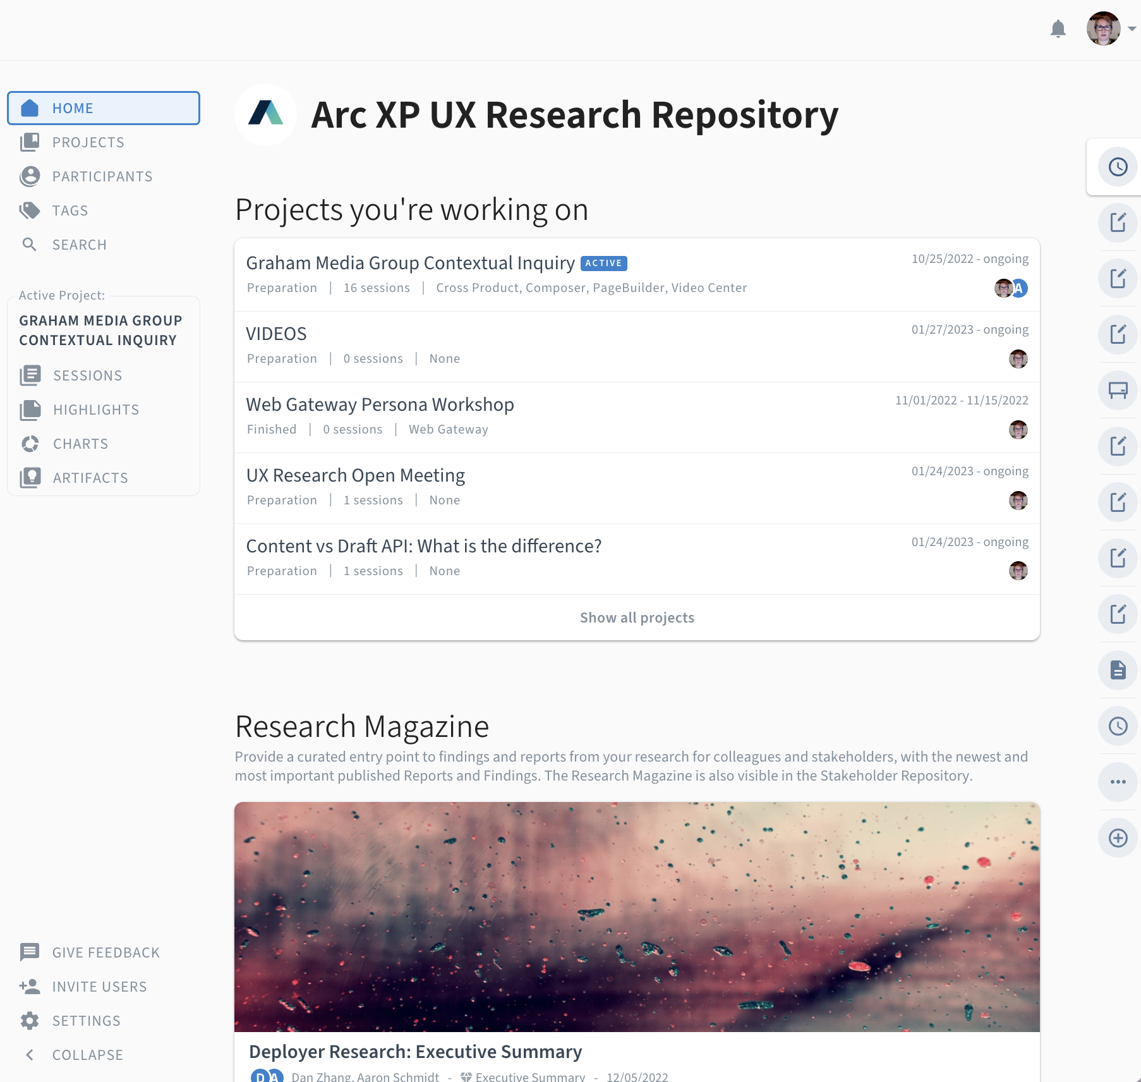This screenshot has width=1141, height=1082.
Task: Click the "01/27/2023 - ongoing" date
Action: [x=970, y=329]
